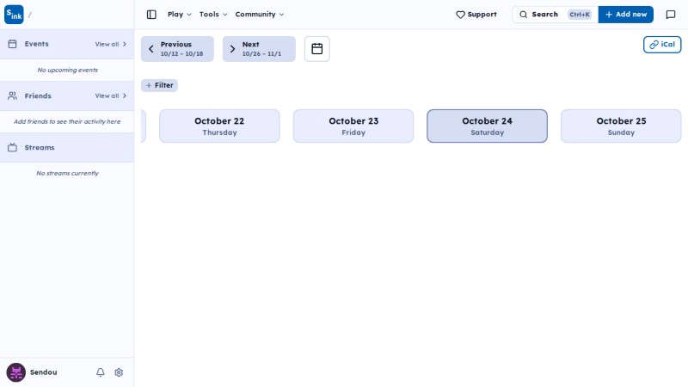Open the Play menu
Image resolution: width=688 pixels, height=387 pixels.
click(180, 15)
